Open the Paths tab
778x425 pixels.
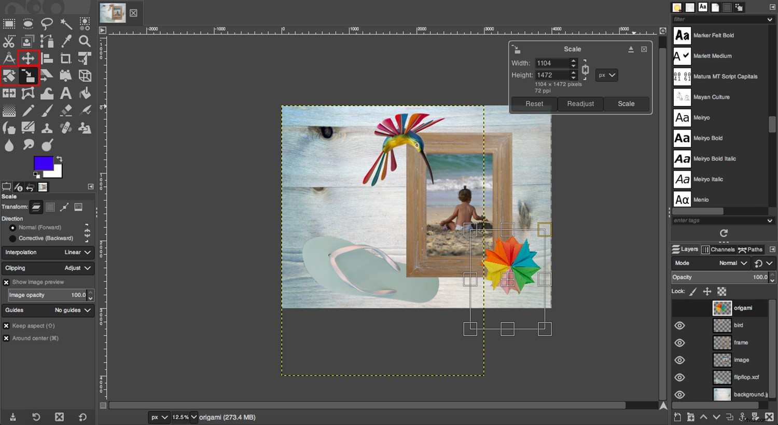pos(751,250)
